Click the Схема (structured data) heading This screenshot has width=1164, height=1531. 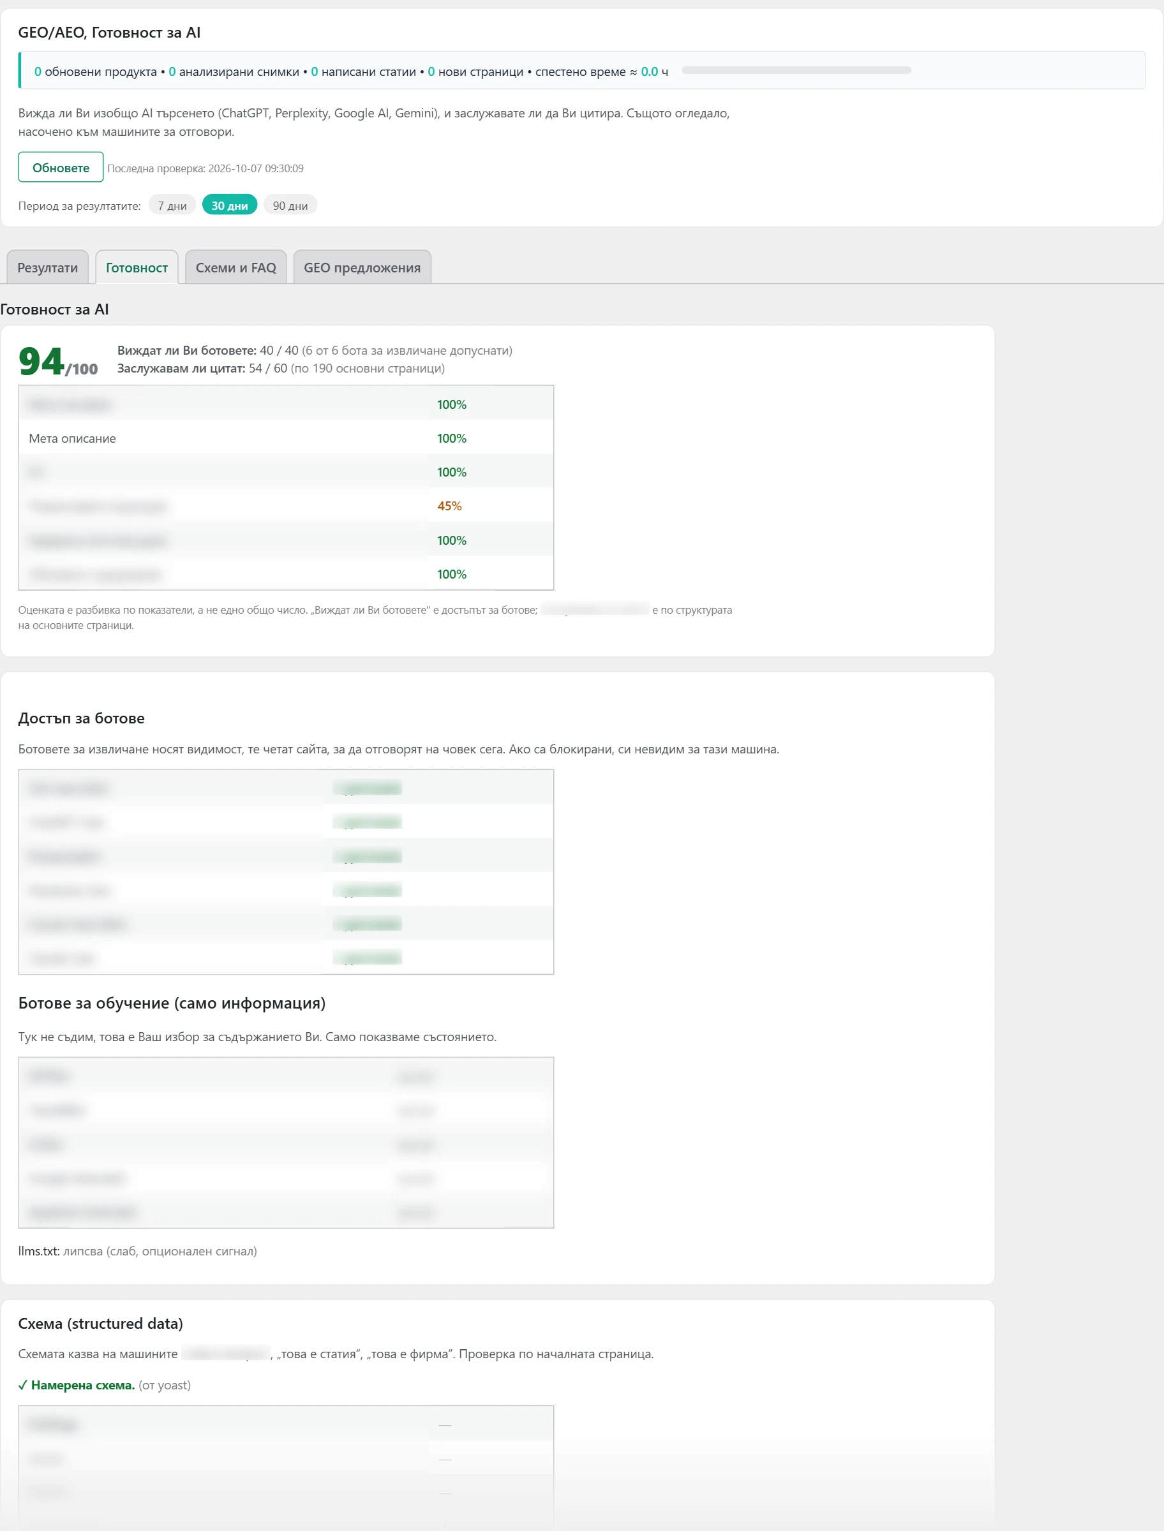100,1323
